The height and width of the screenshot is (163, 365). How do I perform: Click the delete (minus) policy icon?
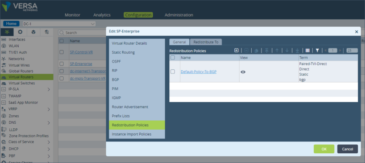(x=246, y=51)
